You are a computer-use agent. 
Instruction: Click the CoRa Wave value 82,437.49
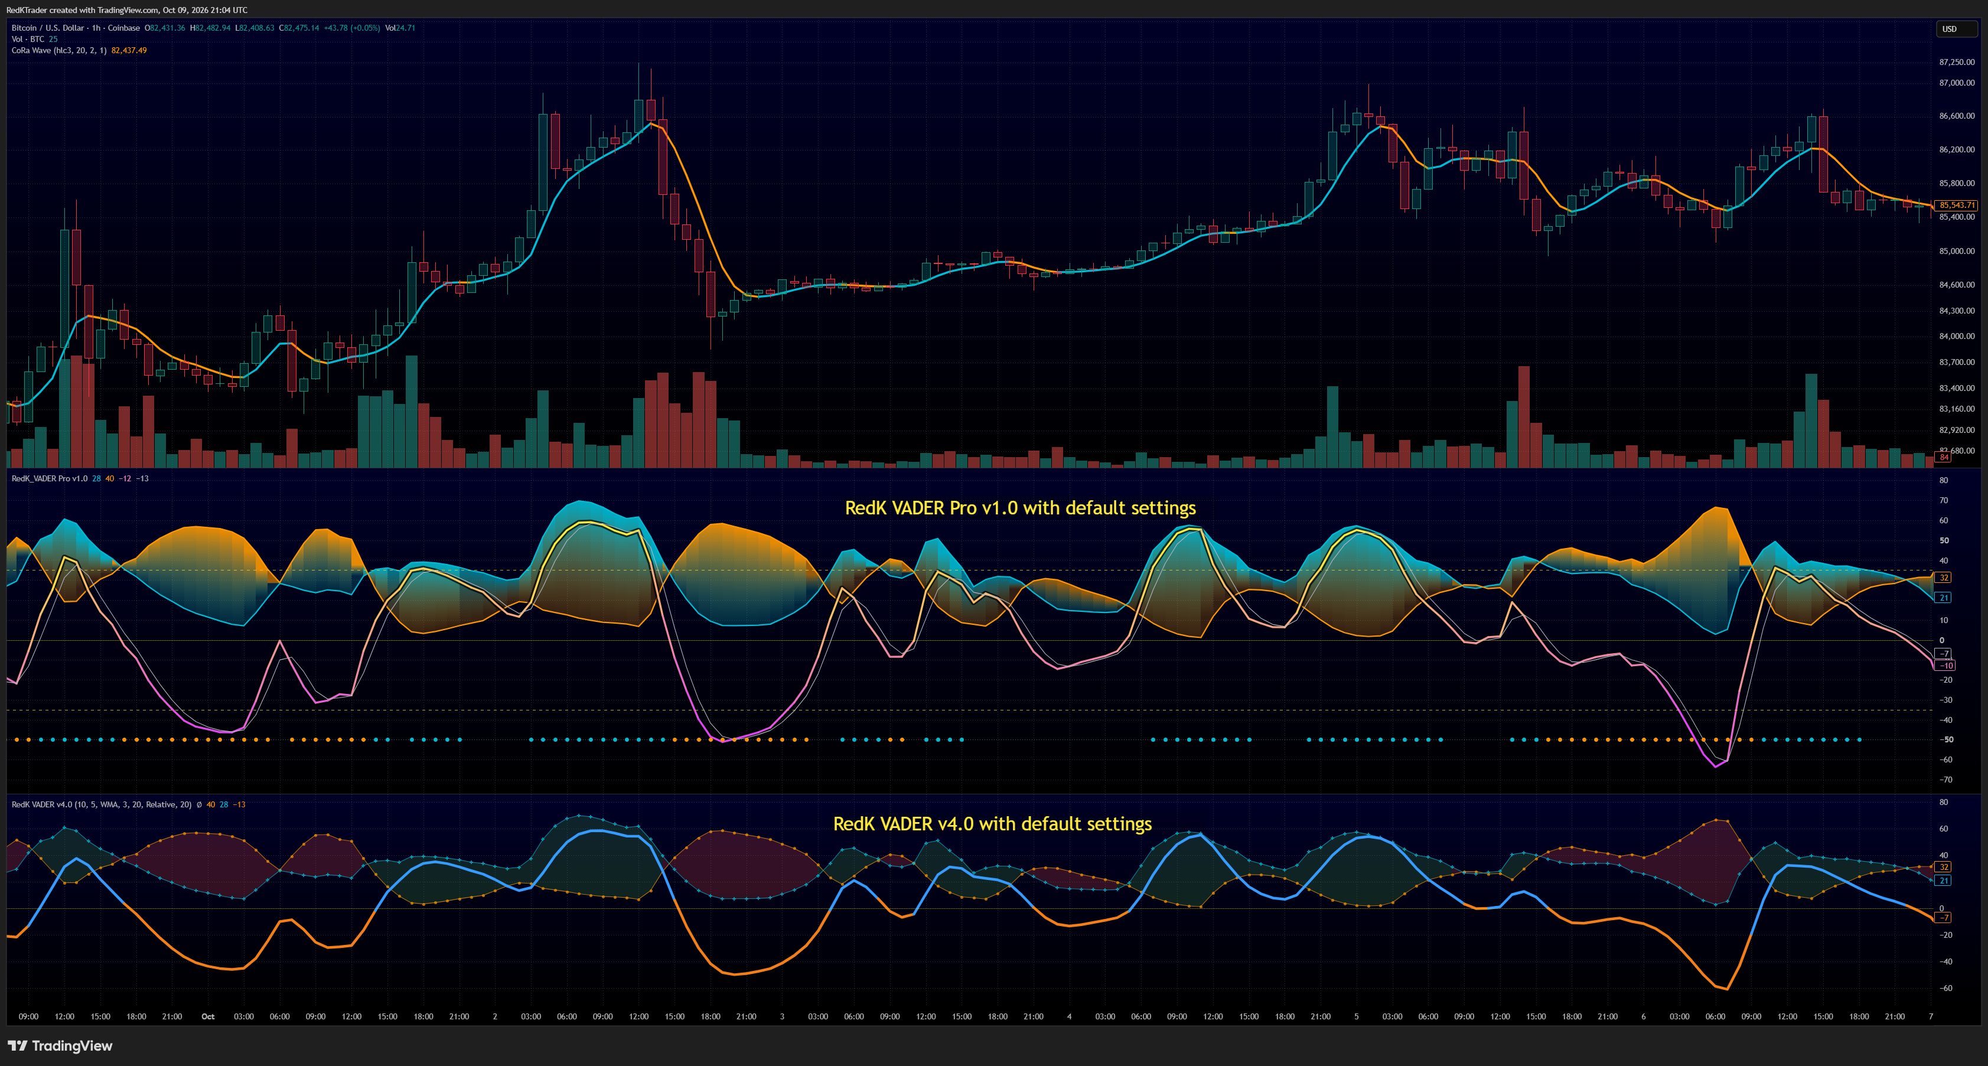pyautogui.click(x=129, y=50)
